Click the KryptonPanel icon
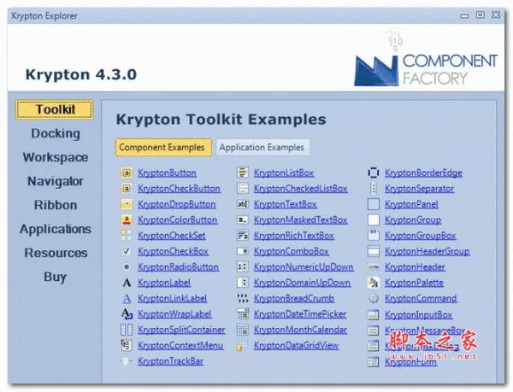This screenshot has width=513, height=392. pyautogui.click(x=374, y=204)
